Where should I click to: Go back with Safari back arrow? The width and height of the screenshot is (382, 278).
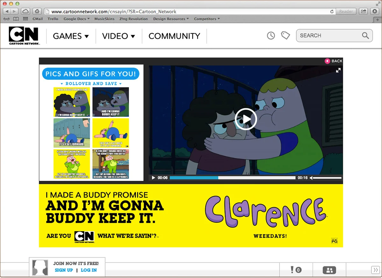click(7, 11)
